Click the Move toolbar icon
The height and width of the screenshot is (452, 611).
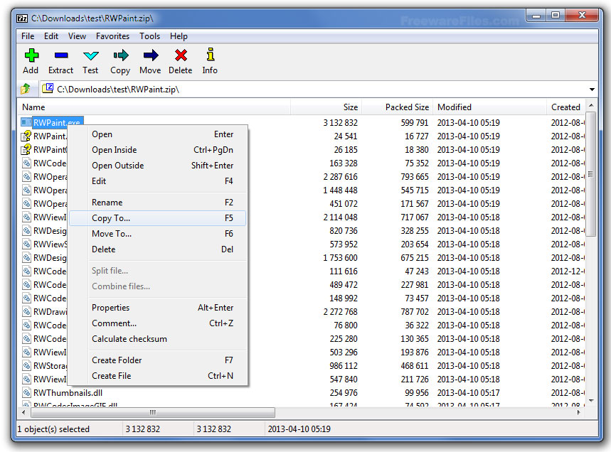(150, 55)
